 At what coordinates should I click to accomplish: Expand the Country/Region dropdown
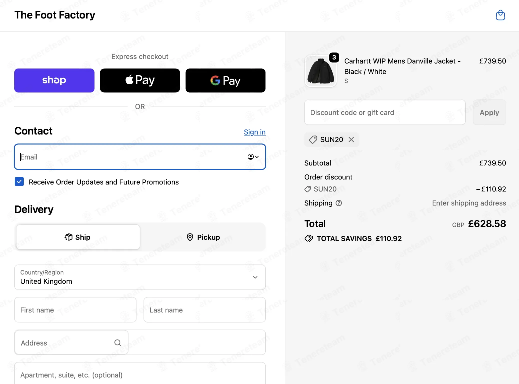point(140,277)
